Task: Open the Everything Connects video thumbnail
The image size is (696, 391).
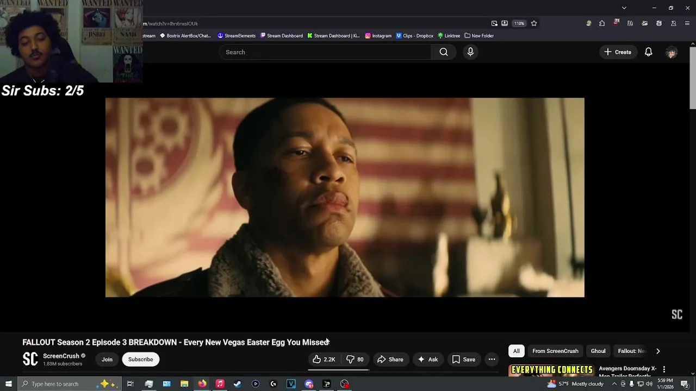Action: click(551, 370)
